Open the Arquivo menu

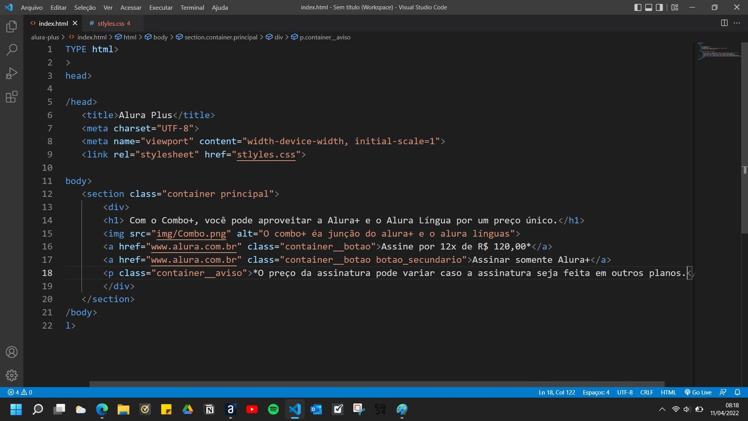coord(32,7)
